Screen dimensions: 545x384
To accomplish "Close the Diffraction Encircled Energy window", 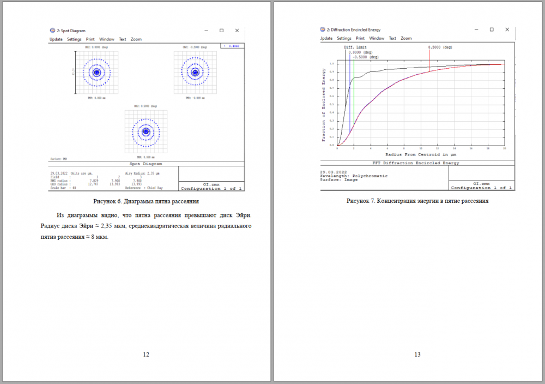I will click(x=508, y=29).
